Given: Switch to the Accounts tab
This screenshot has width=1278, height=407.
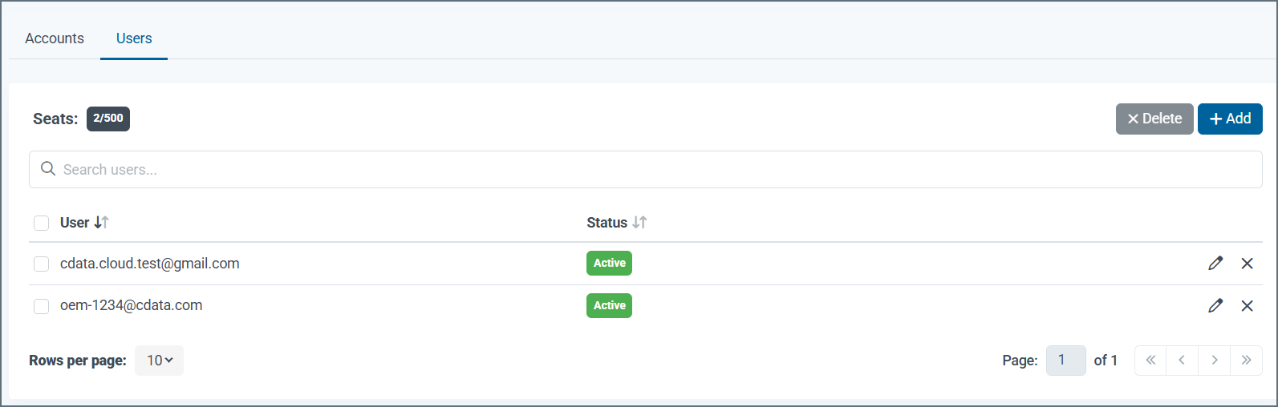Looking at the screenshot, I should pyautogui.click(x=55, y=38).
